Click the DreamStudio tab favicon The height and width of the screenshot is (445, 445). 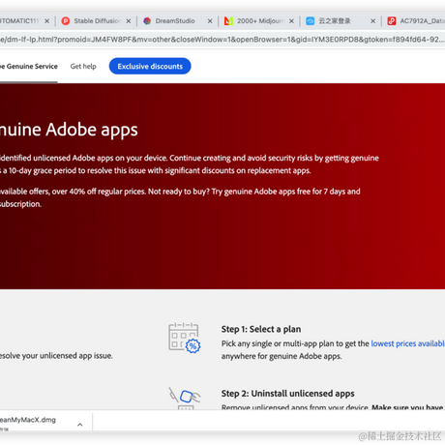point(147,21)
